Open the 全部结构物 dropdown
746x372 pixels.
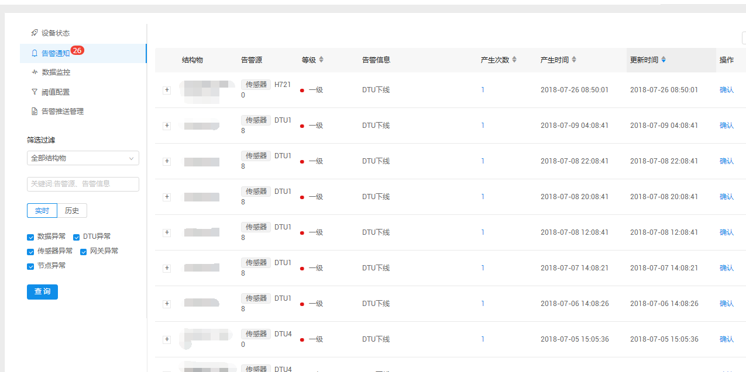coord(82,158)
